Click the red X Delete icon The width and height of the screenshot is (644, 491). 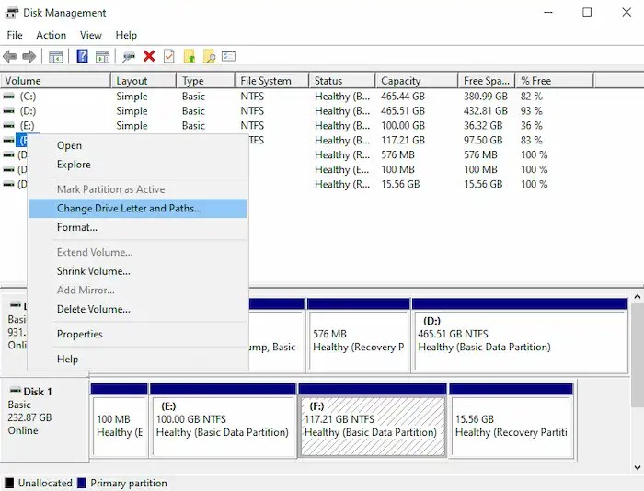click(x=149, y=56)
